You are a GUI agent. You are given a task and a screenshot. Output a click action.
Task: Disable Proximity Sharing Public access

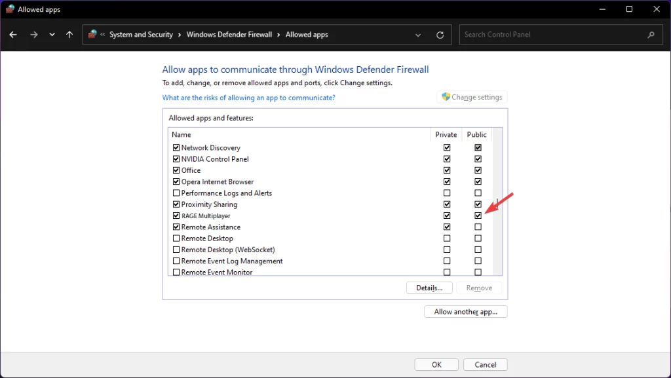[x=478, y=204]
